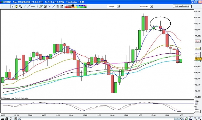The height and width of the screenshot is (120, 202).
Task: Click the green icon beside scrollbar right end
Action: pos(186,119)
